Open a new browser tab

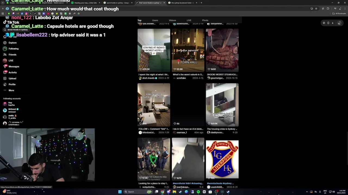(201, 3)
